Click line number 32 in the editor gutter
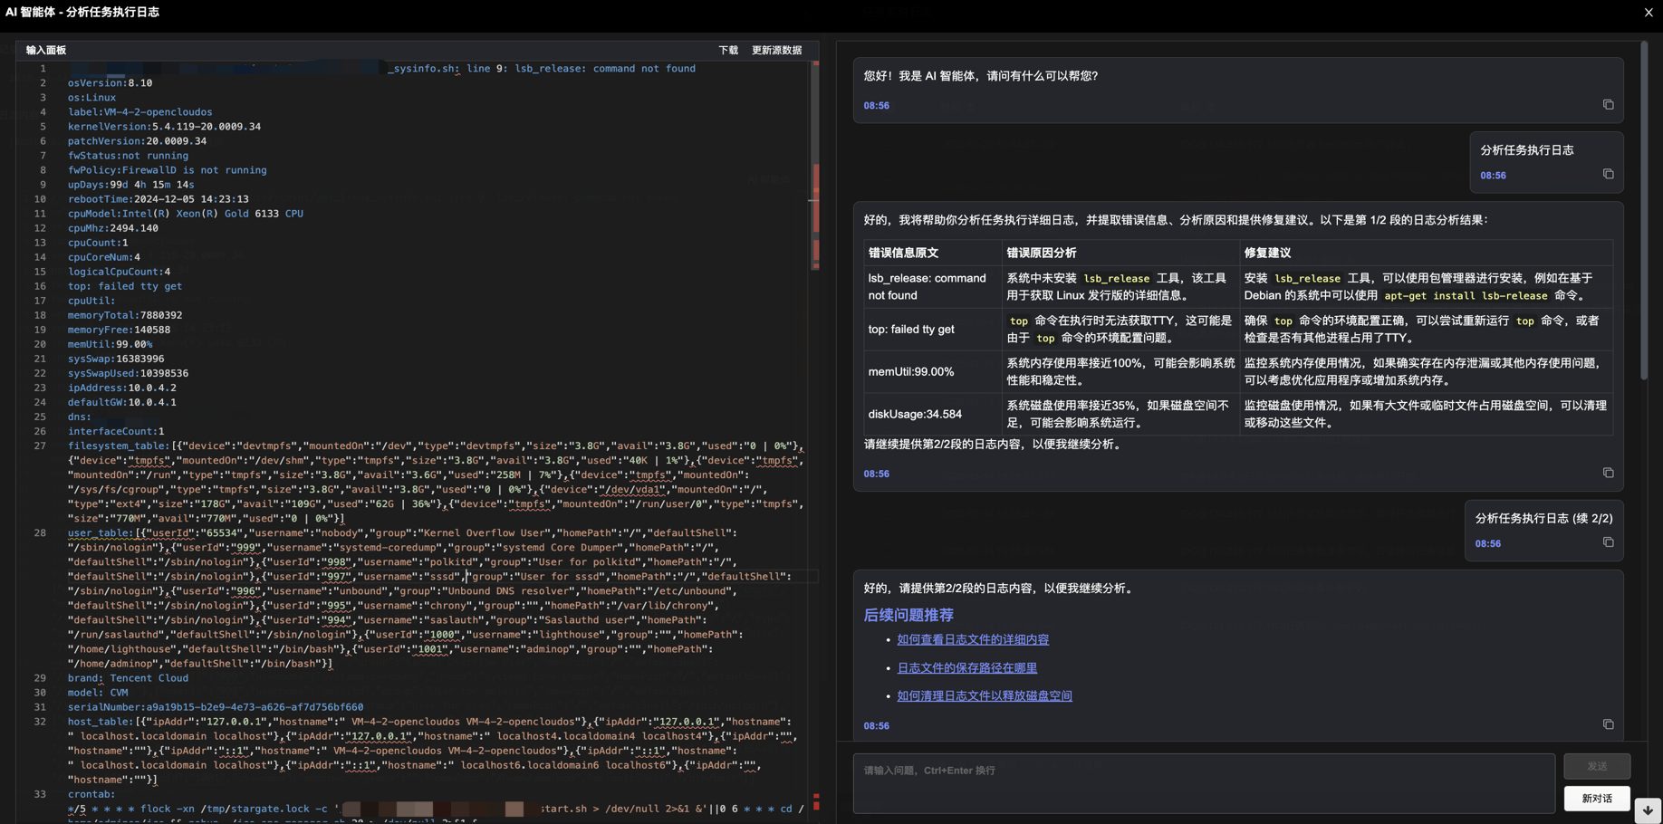Image resolution: width=1663 pixels, height=824 pixels. click(x=40, y=722)
